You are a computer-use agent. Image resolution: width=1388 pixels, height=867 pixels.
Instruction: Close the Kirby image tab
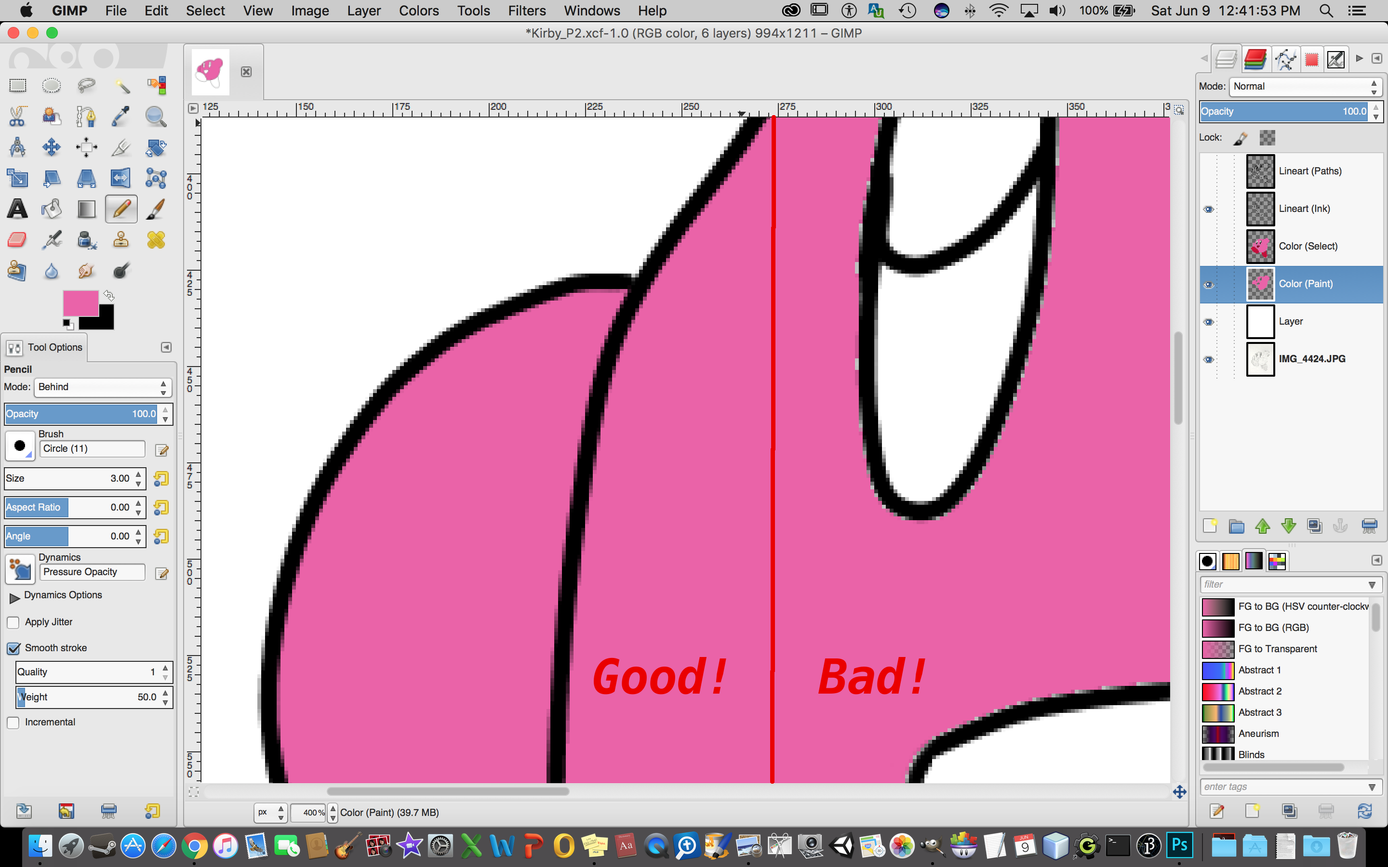(x=246, y=72)
